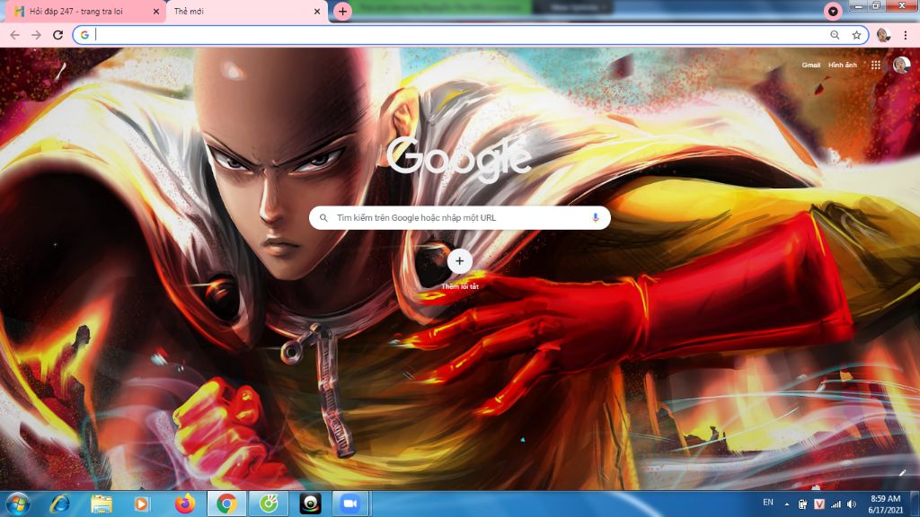
Task: Open the Cốc Cốc browser taskbar icon
Action: pyautogui.click(x=269, y=504)
